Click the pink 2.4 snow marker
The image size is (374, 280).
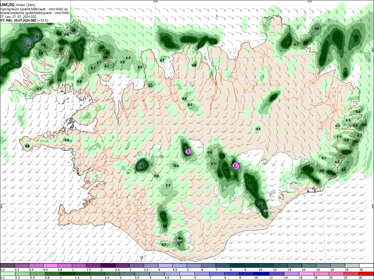235,166
